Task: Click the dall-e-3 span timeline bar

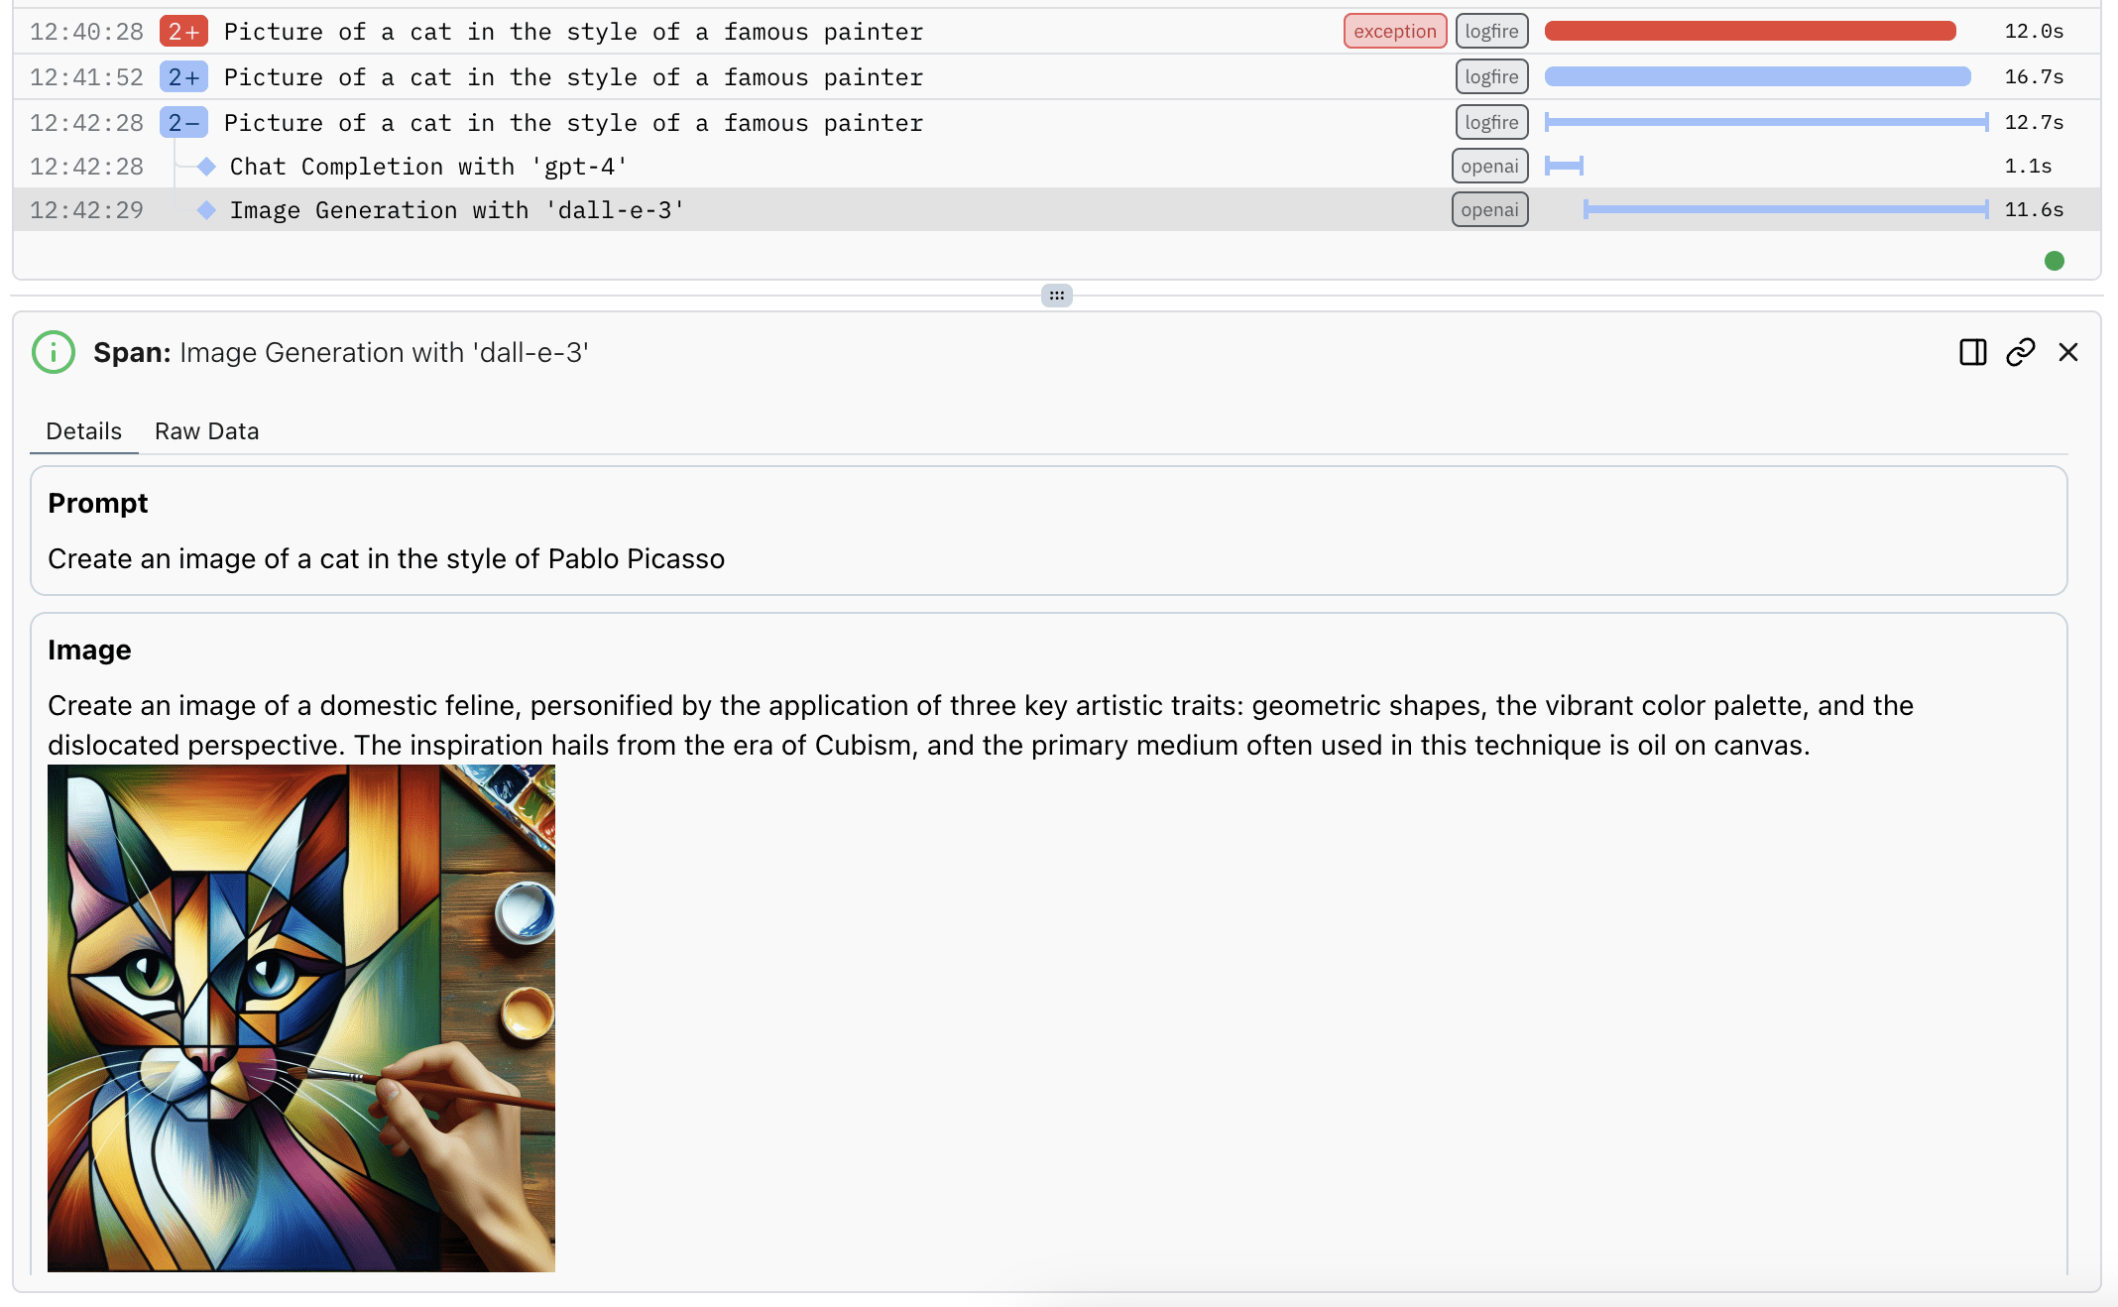Action: [1785, 209]
